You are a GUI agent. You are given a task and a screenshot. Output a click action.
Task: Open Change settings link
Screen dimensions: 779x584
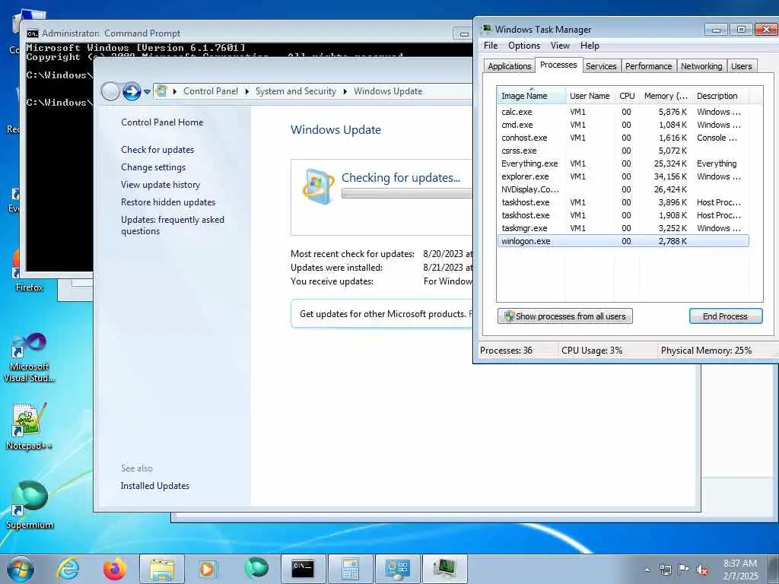click(x=153, y=167)
